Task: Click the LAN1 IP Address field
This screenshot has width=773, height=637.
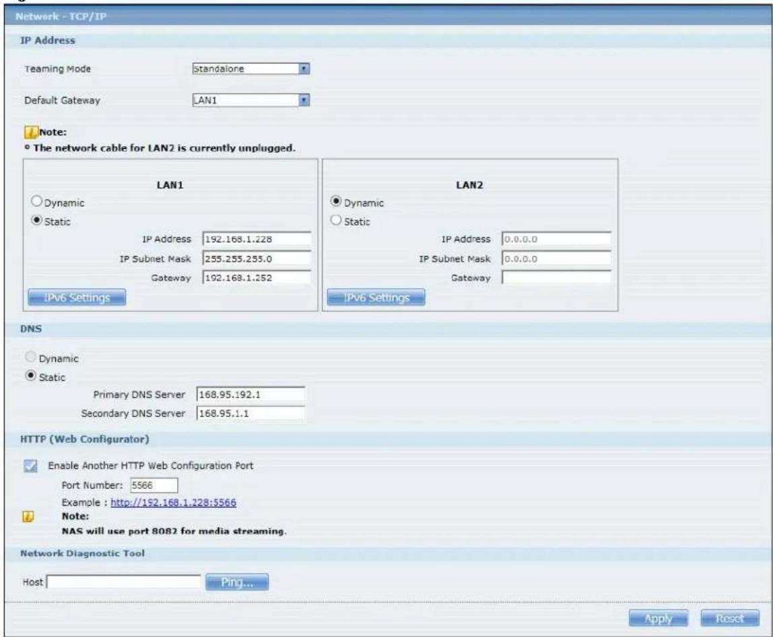Action: click(257, 239)
